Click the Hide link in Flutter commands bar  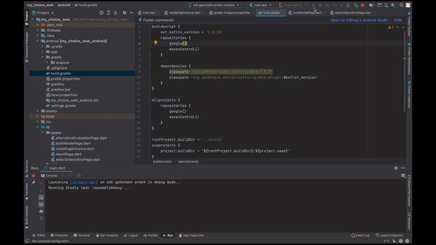[398, 20]
